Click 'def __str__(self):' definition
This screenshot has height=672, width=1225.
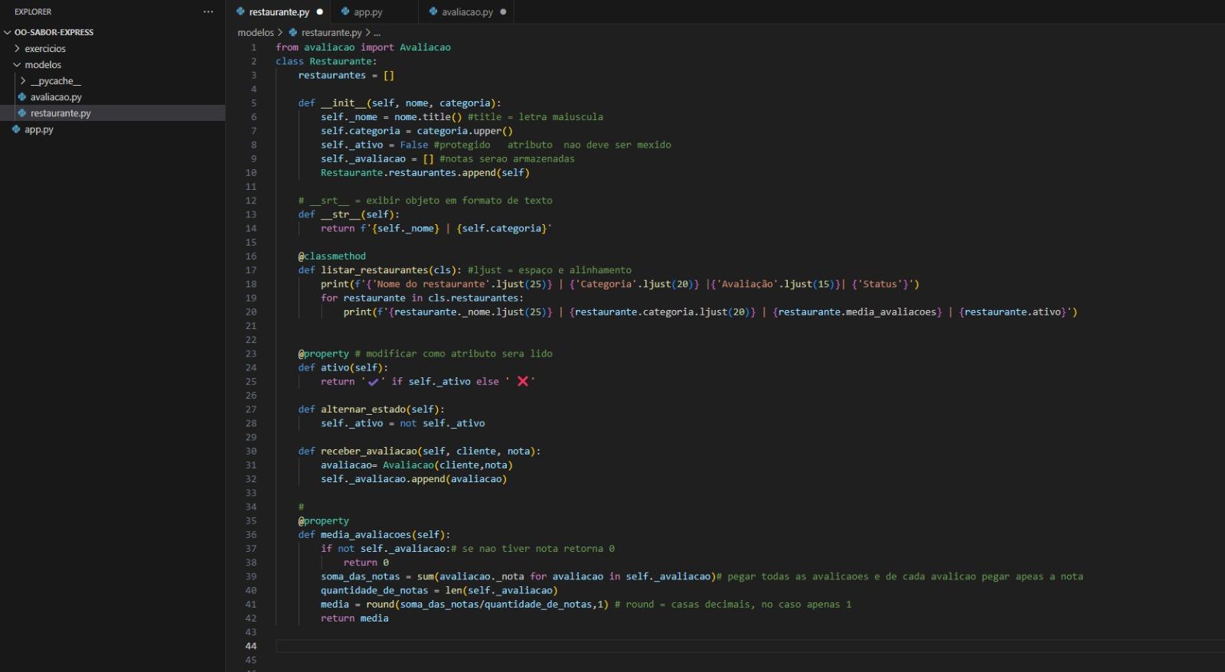coord(348,214)
